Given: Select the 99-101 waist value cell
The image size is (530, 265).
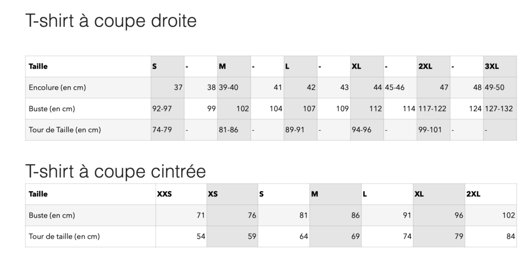Looking at the screenshot, I should pyautogui.click(x=433, y=130).
